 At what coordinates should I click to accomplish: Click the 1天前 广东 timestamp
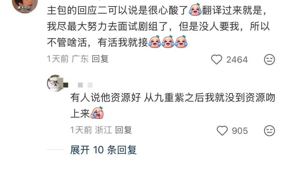point(68,59)
